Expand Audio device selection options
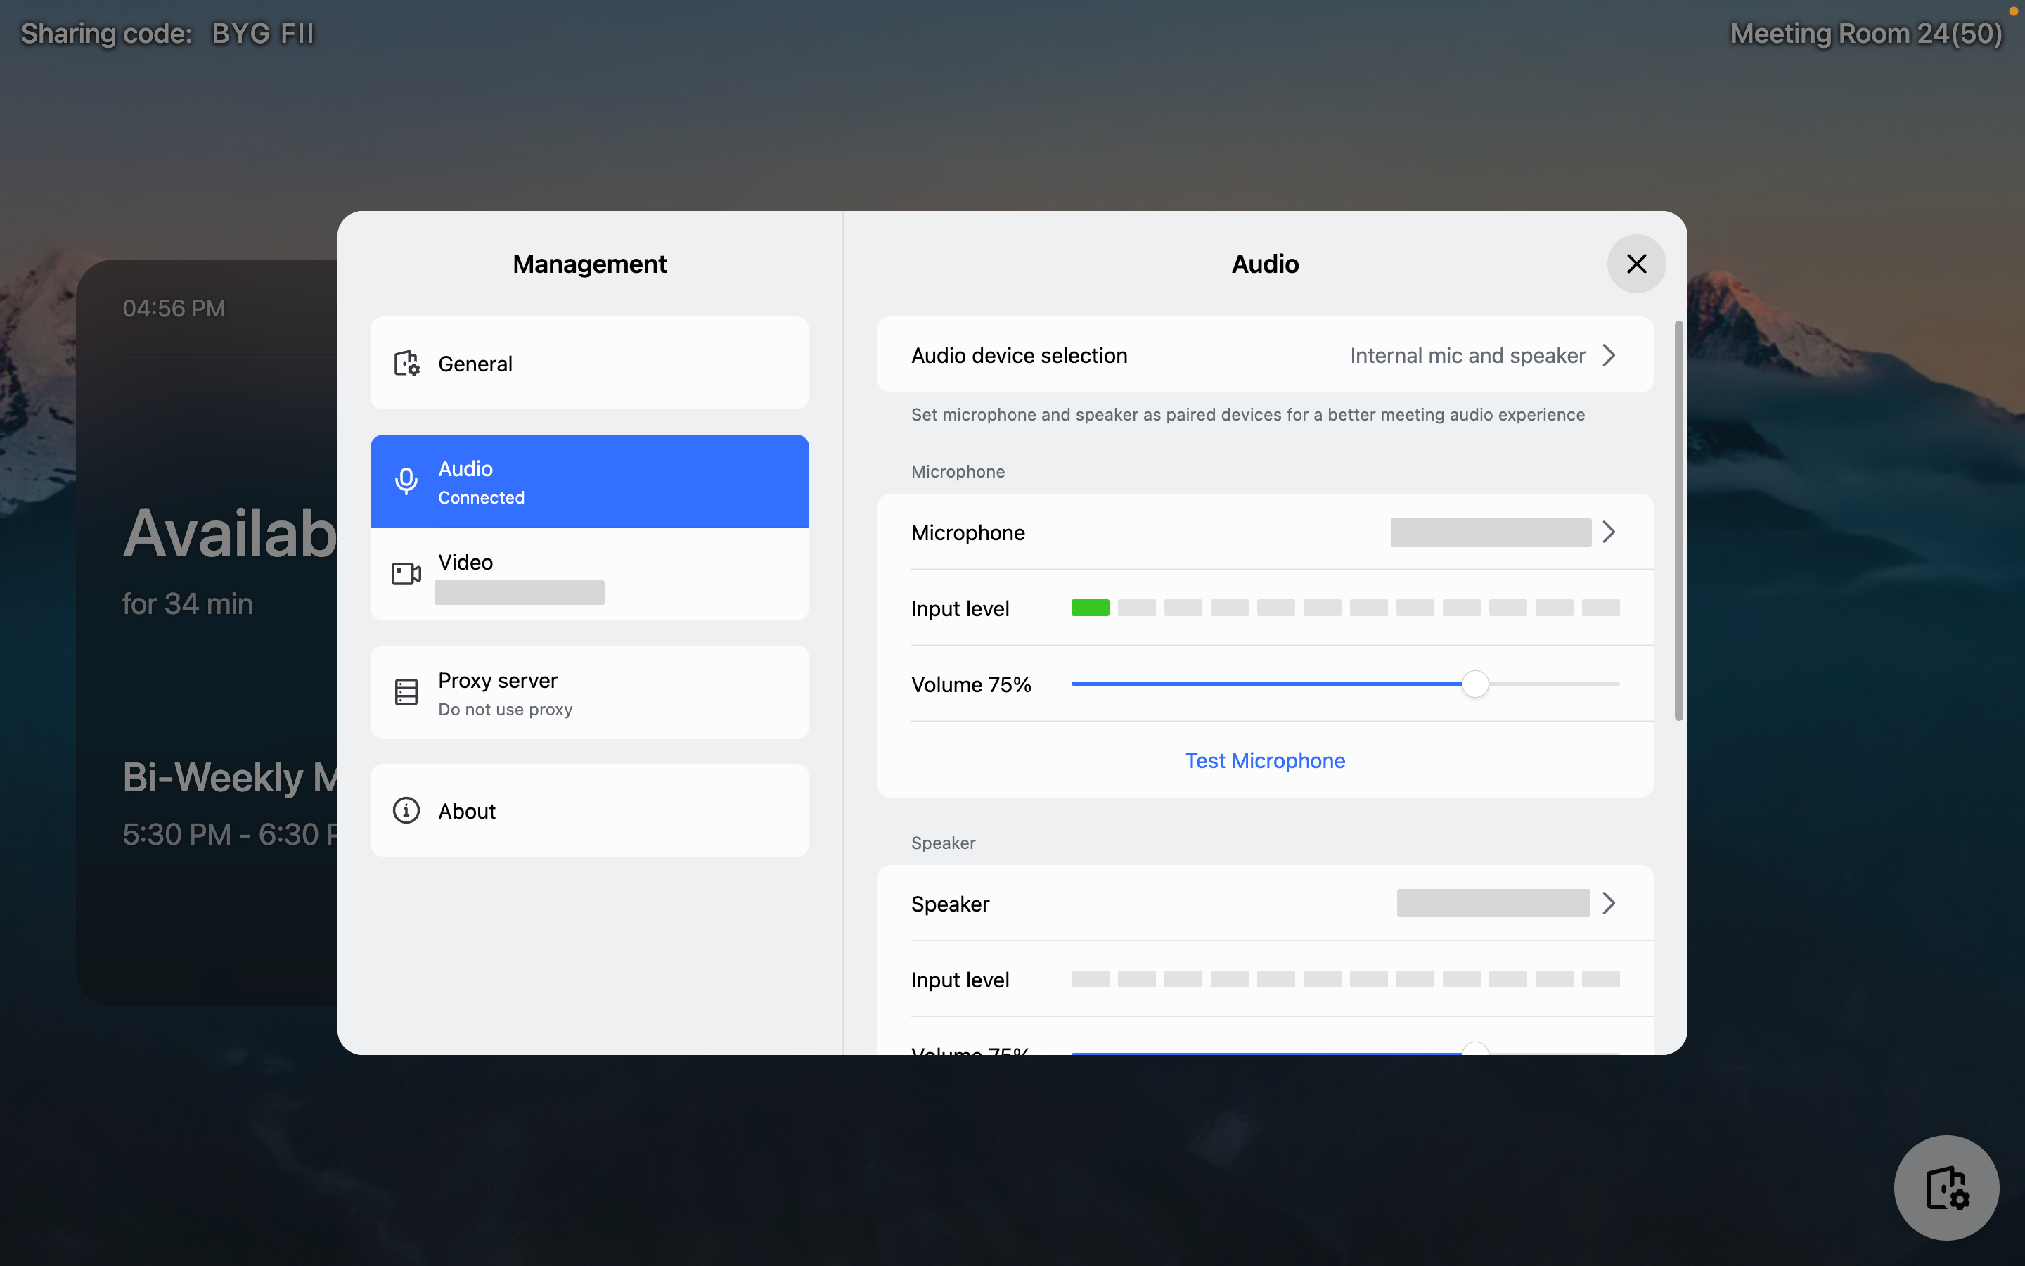 point(1608,355)
